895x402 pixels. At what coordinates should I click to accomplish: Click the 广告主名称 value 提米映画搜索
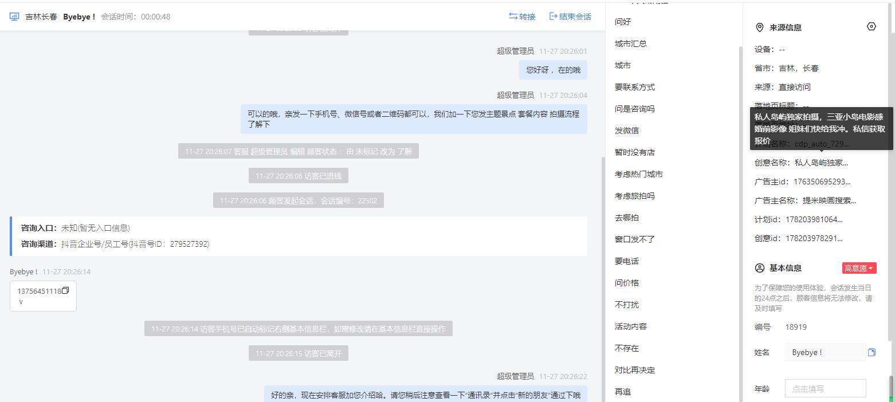[x=829, y=200]
